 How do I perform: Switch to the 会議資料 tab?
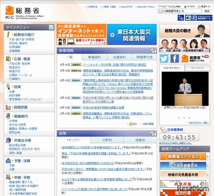tap(119, 57)
